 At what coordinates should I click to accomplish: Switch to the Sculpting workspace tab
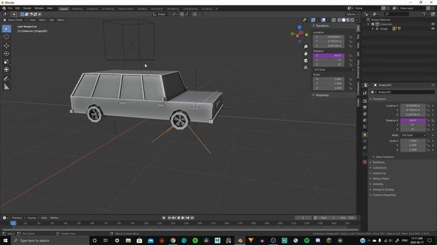[92, 9]
